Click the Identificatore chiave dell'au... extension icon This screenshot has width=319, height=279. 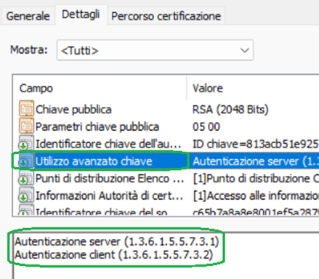tap(26, 144)
